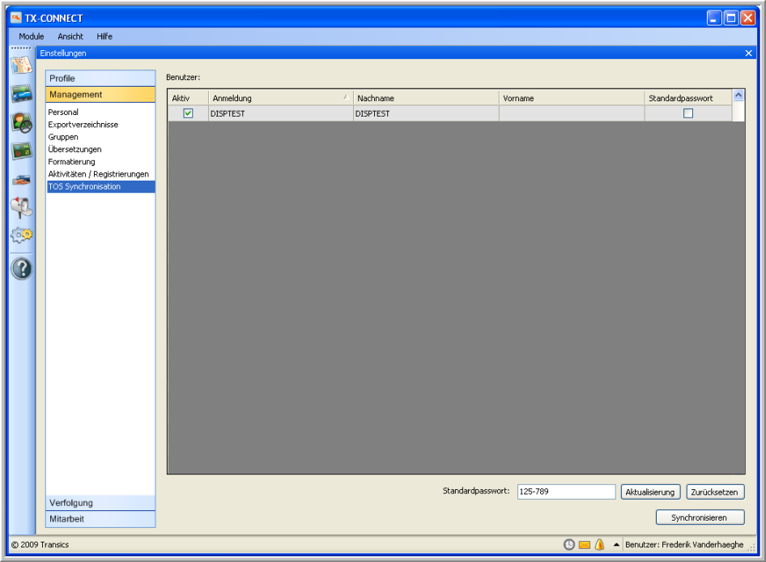Select the Management section header
Screen dimensions: 766x562
(x=100, y=94)
